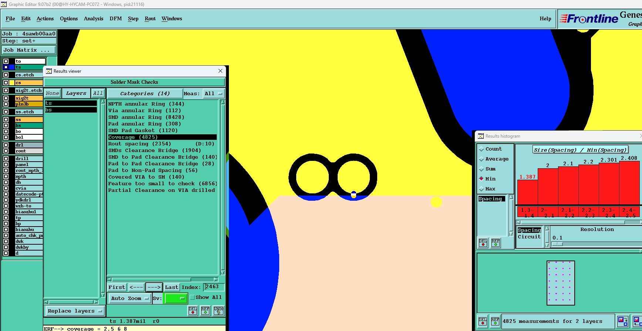Click the Frontline logo
The image size is (642, 331).
pos(589,18)
